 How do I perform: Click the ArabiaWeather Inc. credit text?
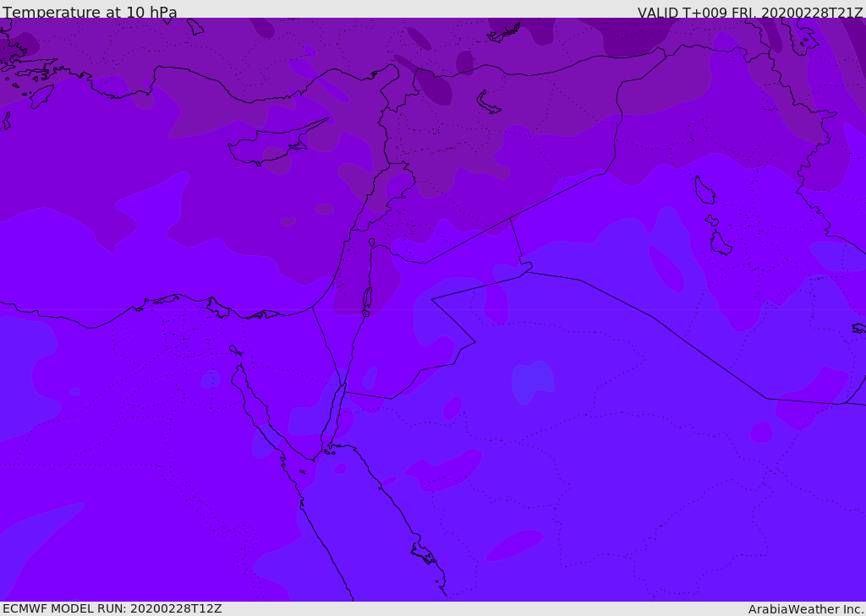pyautogui.click(x=806, y=609)
